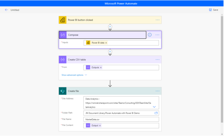224x137 pixels.
Task: Expand Show advanced options
Action: 74,75
